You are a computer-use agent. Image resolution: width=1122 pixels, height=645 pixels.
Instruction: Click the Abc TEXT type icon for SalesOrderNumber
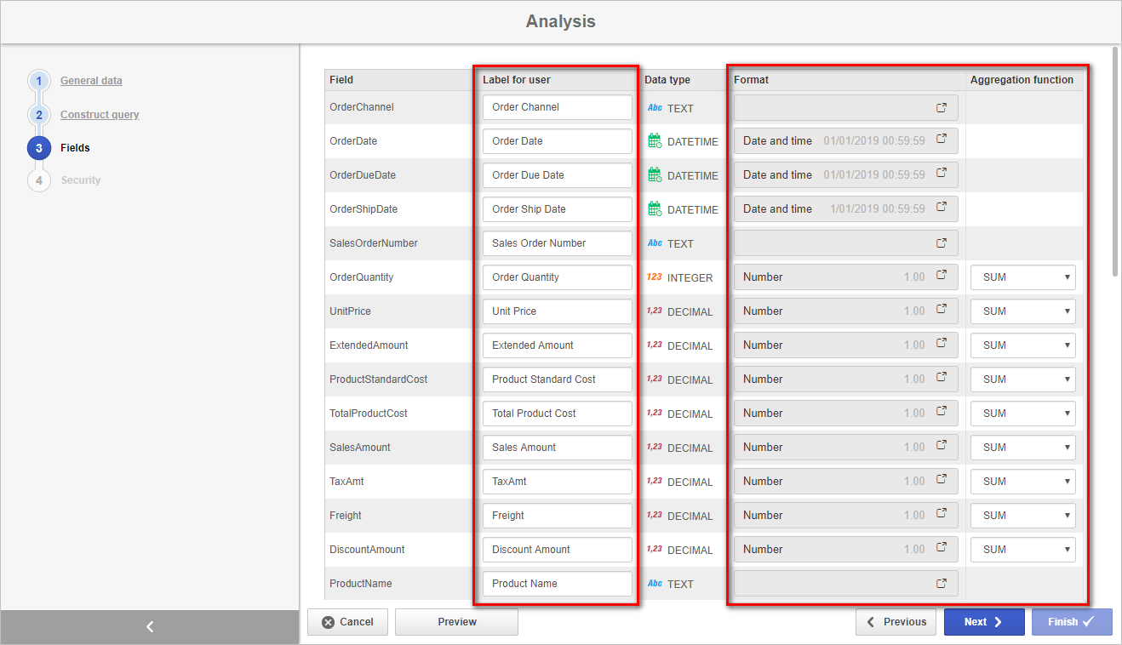[x=655, y=243]
